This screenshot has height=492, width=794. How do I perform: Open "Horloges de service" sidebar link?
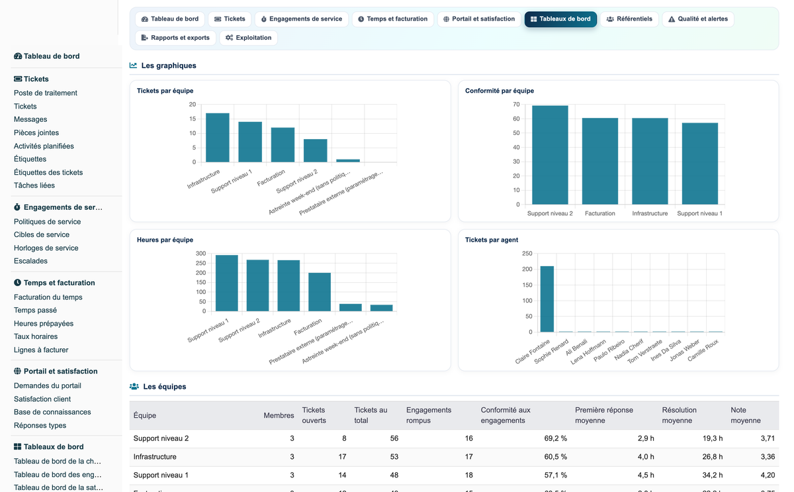pos(46,248)
